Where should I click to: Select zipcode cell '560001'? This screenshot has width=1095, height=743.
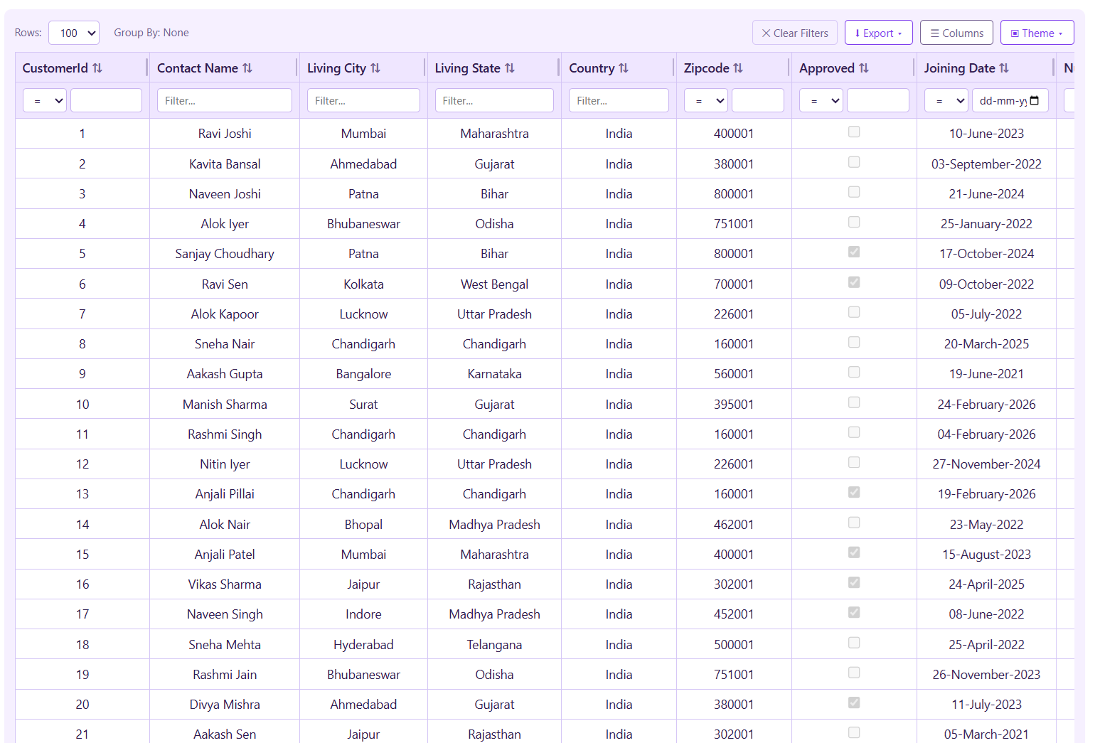(x=734, y=374)
